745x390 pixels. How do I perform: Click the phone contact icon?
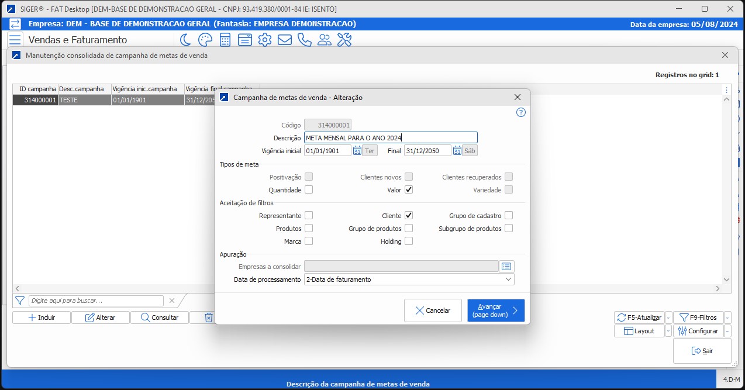pos(305,40)
